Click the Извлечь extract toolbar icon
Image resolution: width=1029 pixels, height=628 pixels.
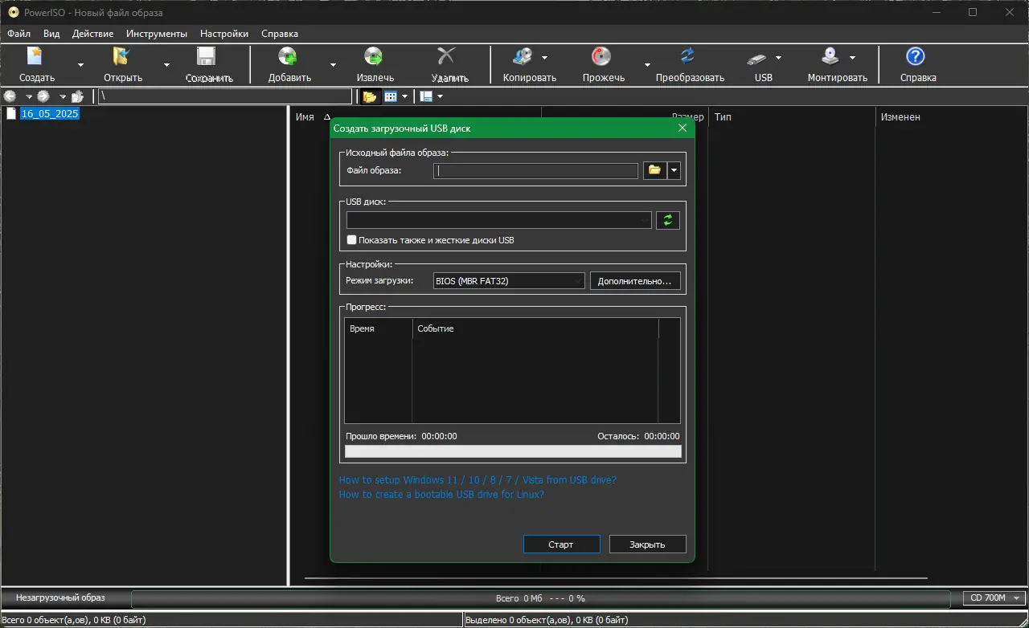click(374, 57)
